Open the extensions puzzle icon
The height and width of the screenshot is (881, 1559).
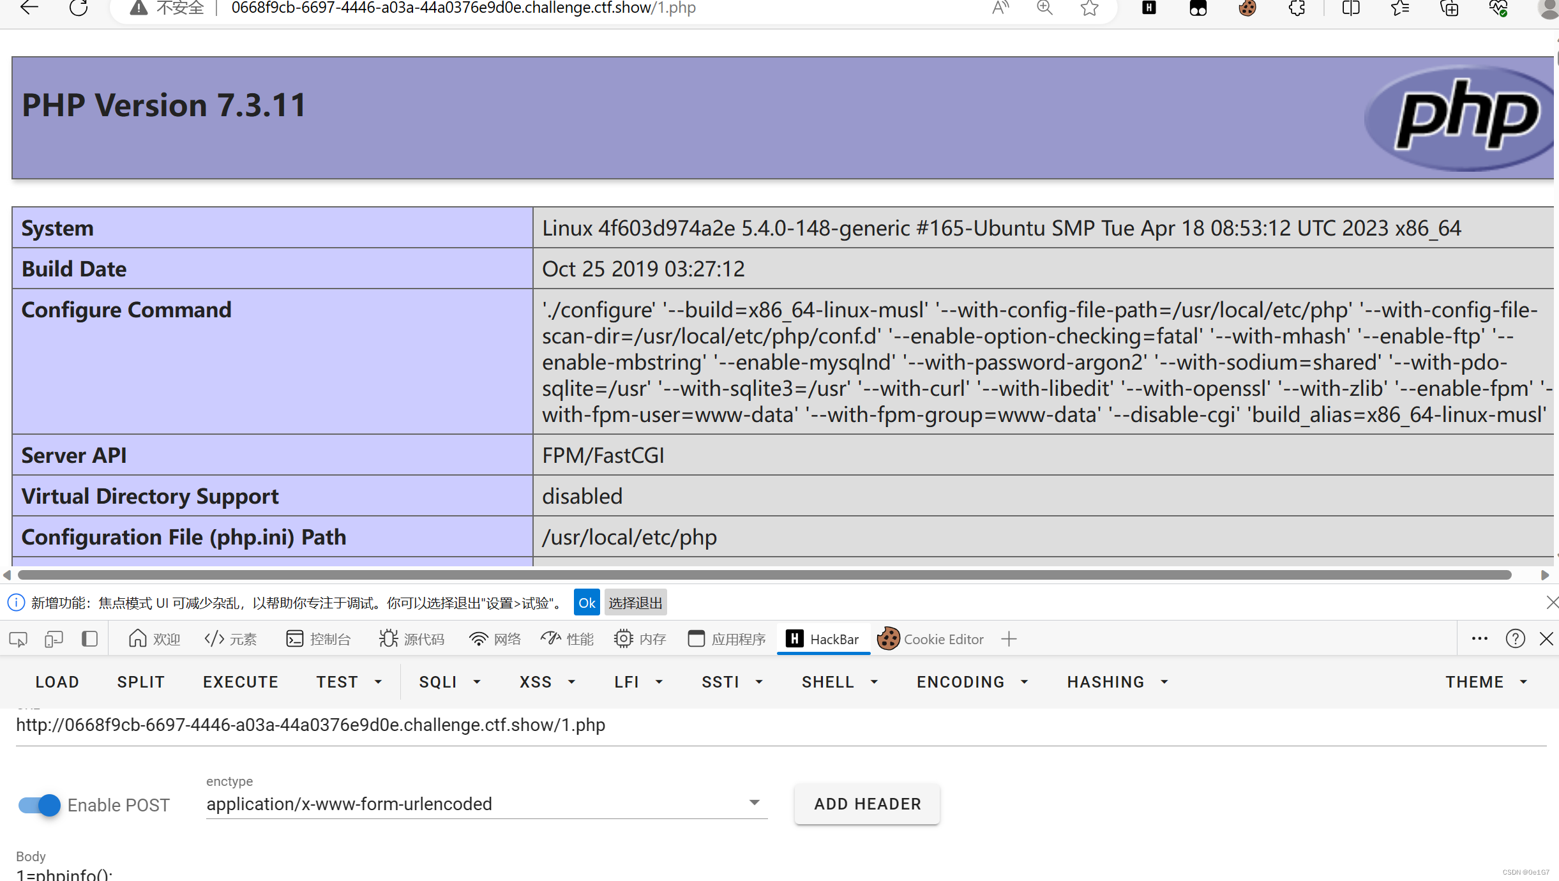[x=1297, y=8]
